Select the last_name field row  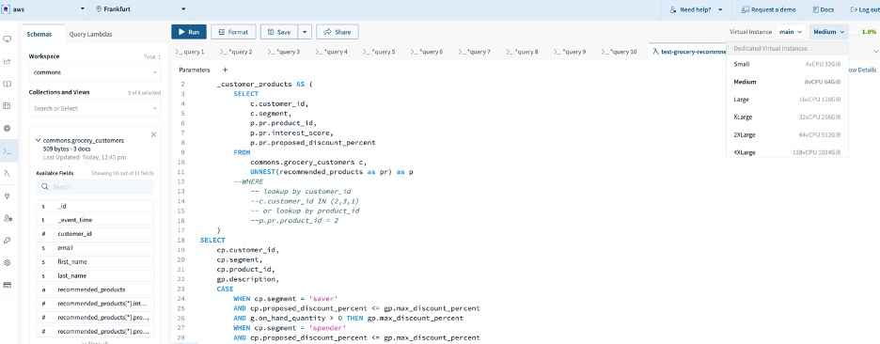coord(95,275)
